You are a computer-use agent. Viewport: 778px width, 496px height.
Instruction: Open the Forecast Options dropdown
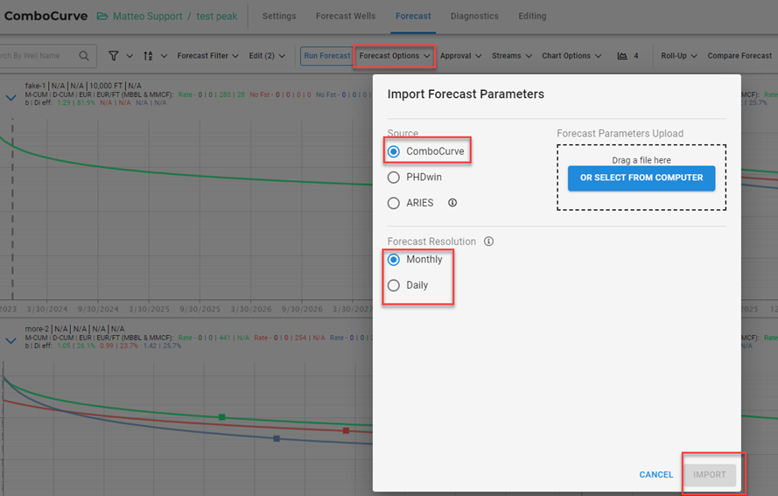(x=395, y=56)
